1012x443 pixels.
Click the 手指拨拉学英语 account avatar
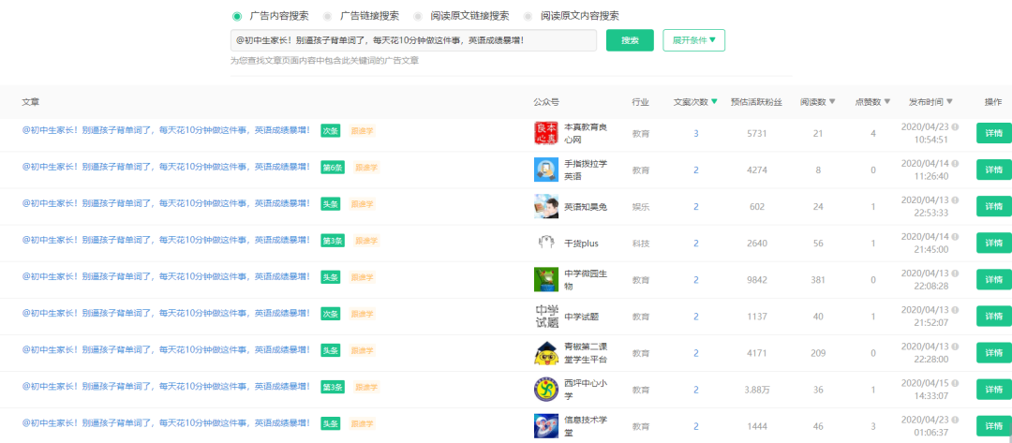[x=546, y=170]
